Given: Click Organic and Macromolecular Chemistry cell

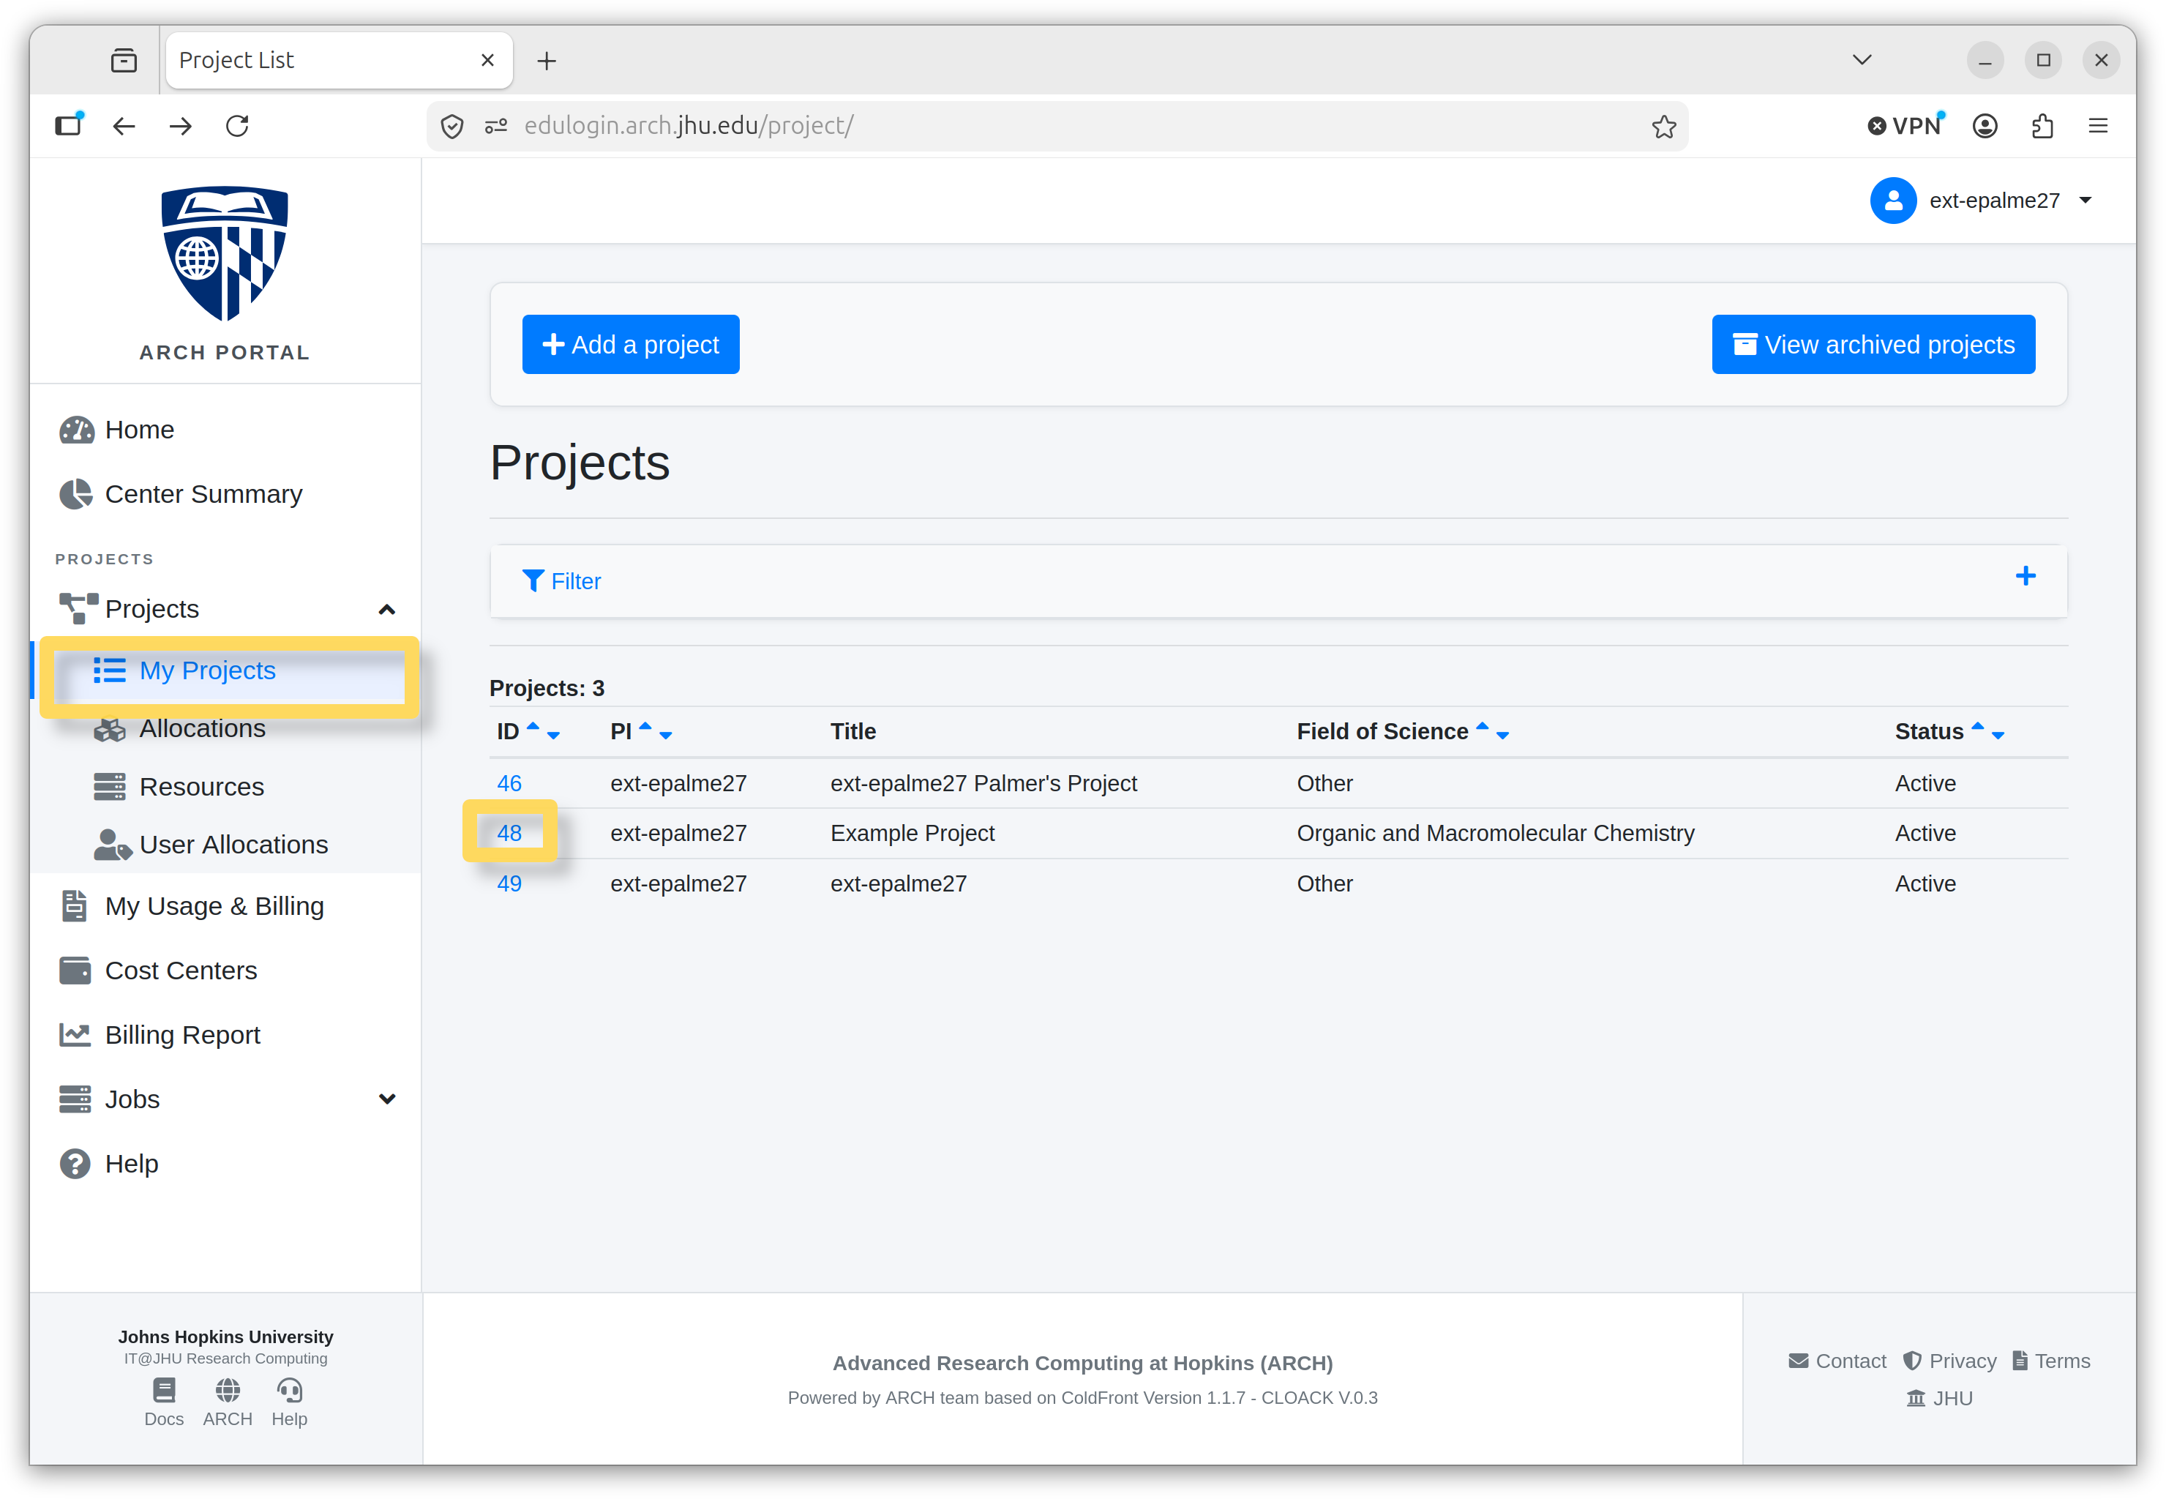Looking at the screenshot, I should (x=1495, y=833).
